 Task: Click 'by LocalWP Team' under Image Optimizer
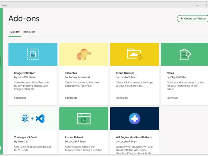coord(25,77)
